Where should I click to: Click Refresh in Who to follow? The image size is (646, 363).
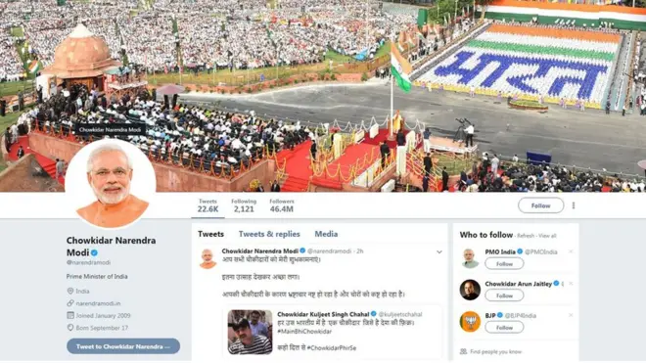[x=526, y=236]
